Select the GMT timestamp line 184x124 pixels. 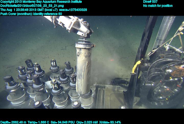43,10
